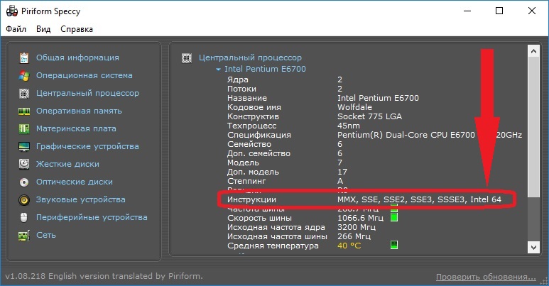Viewport: 549px width, 286px height.
Task: Click the Ядра row label
Action: pos(238,79)
